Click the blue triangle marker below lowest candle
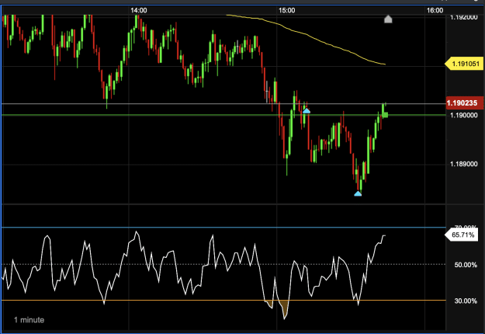 [358, 193]
